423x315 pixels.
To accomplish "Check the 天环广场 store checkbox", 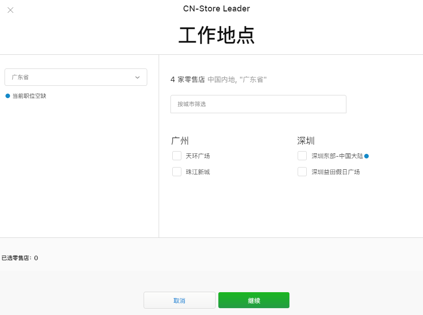I will (x=177, y=156).
